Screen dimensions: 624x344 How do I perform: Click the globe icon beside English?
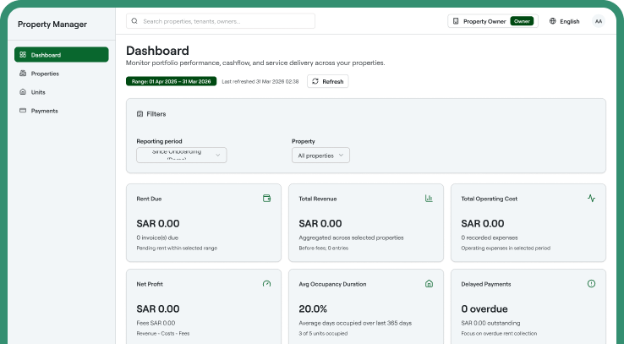(552, 21)
